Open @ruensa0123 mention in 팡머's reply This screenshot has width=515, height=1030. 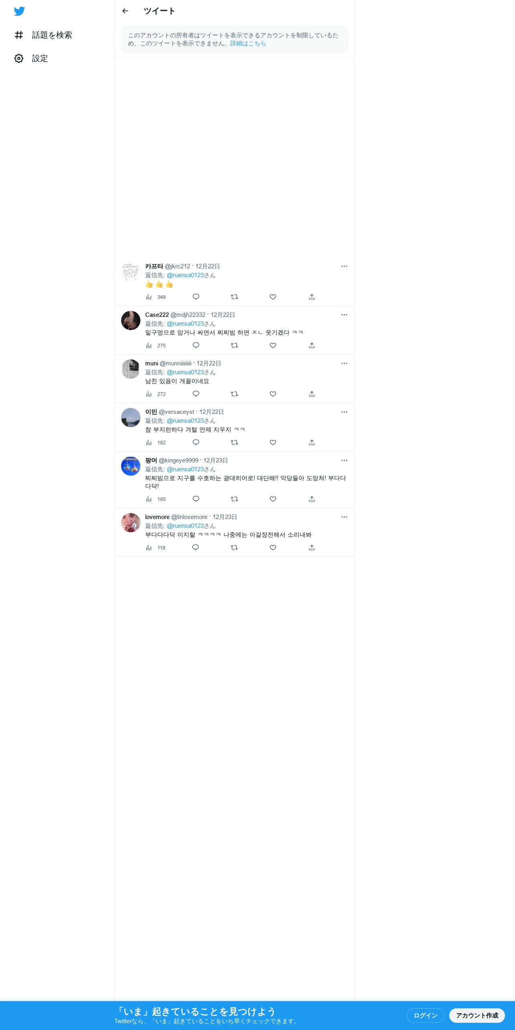tap(185, 469)
